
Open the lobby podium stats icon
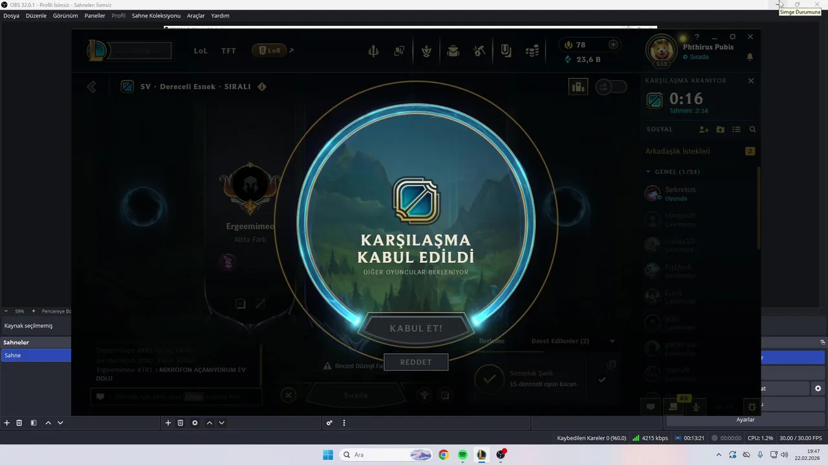578,87
